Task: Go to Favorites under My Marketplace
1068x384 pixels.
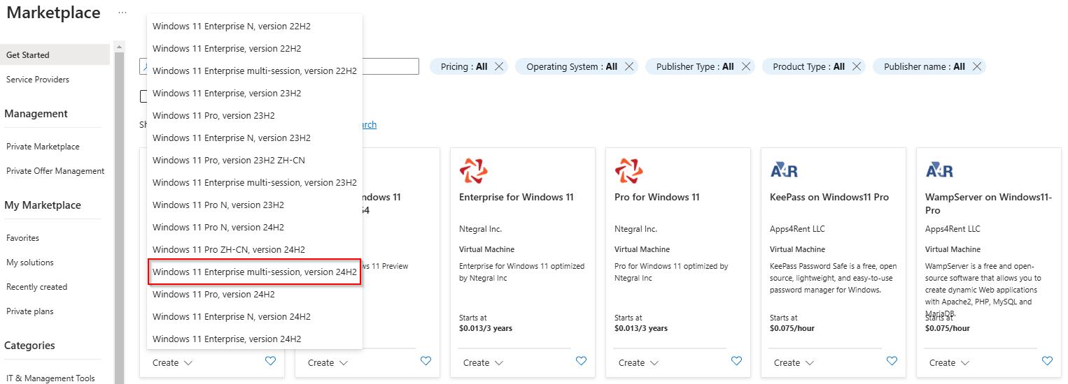Action: (22, 238)
